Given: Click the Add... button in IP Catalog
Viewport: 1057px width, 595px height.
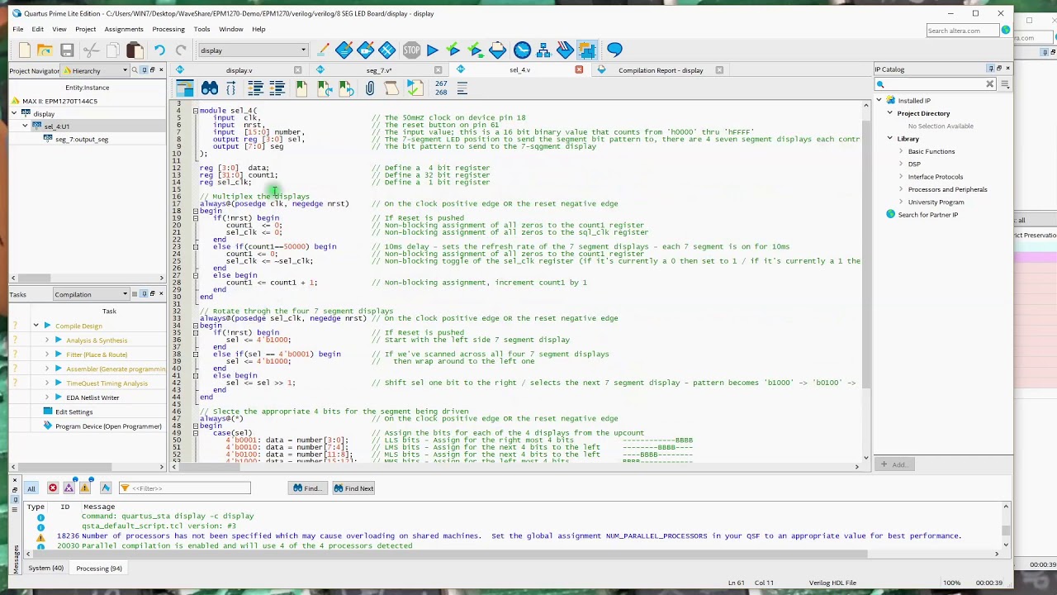Looking at the screenshot, I should click(893, 464).
